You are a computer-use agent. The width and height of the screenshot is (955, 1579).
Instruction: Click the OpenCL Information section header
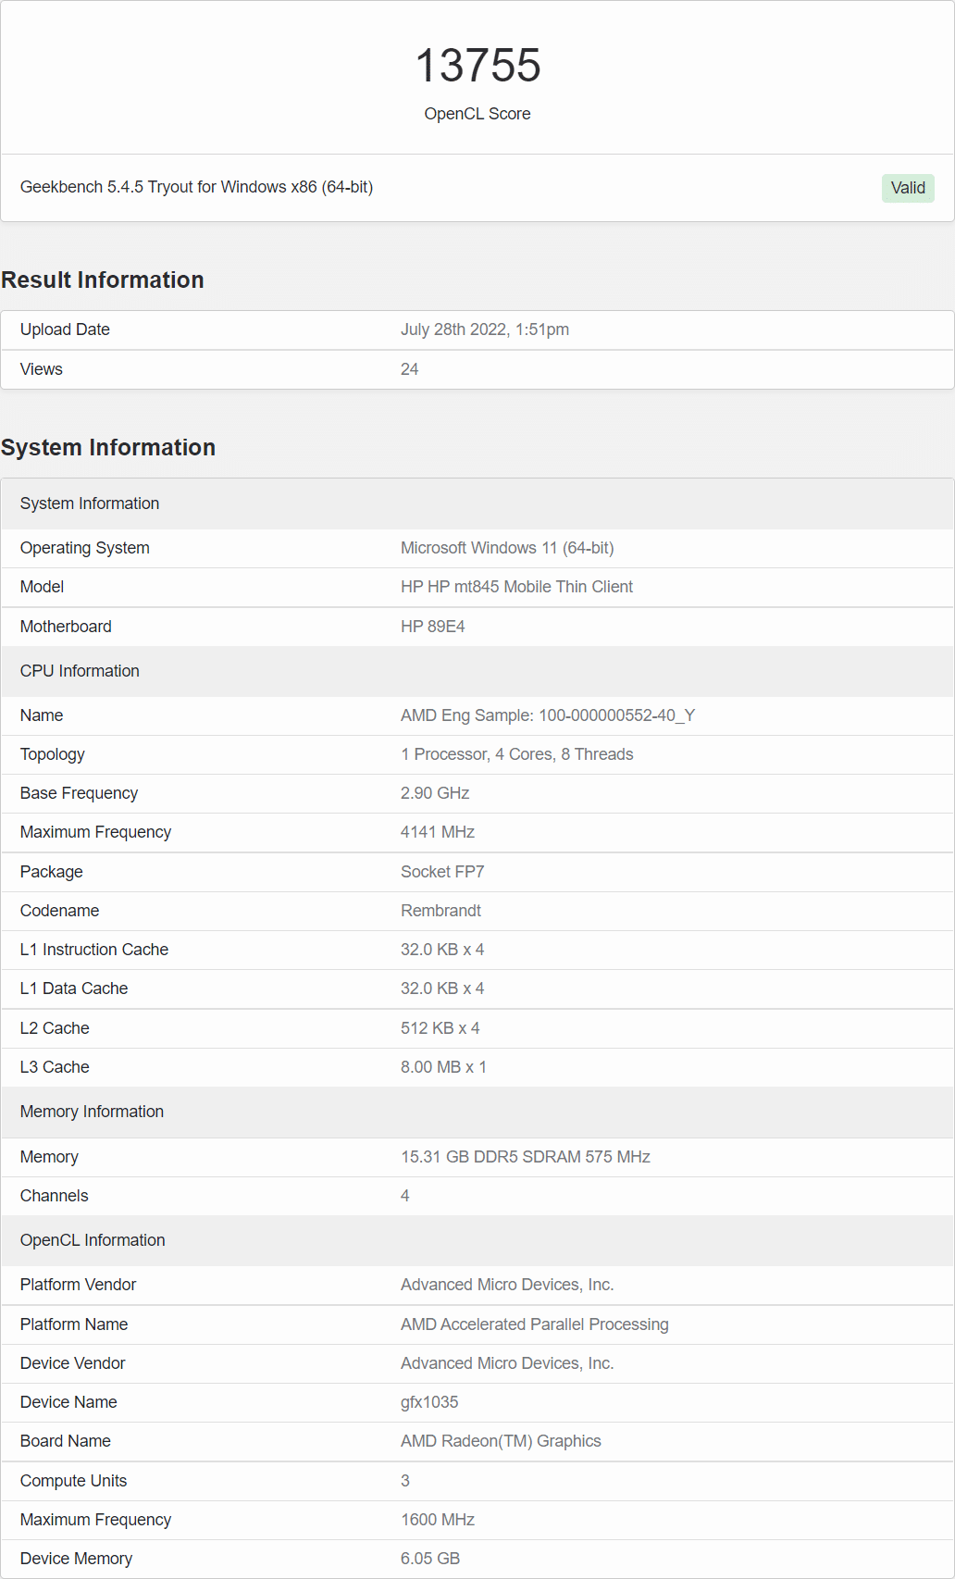point(477,1240)
